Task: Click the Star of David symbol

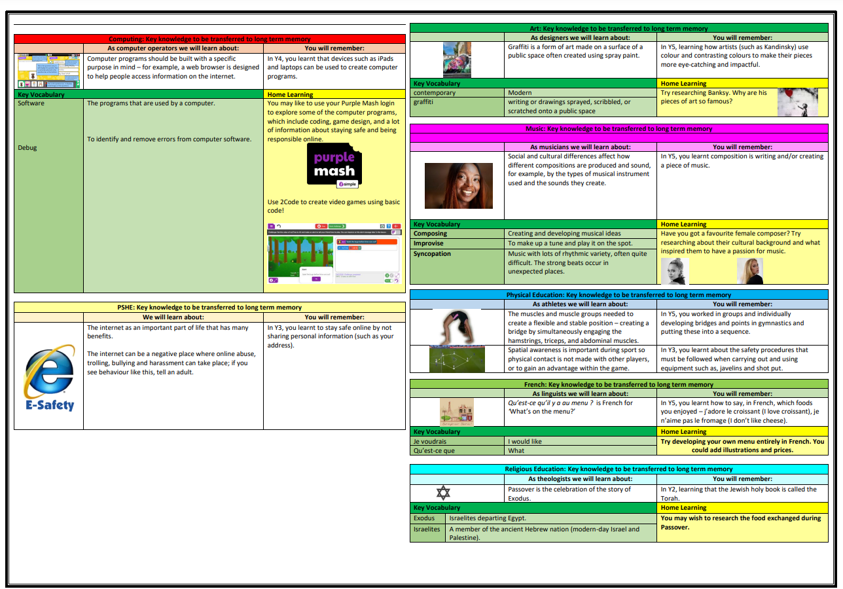Action: click(443, 493)
